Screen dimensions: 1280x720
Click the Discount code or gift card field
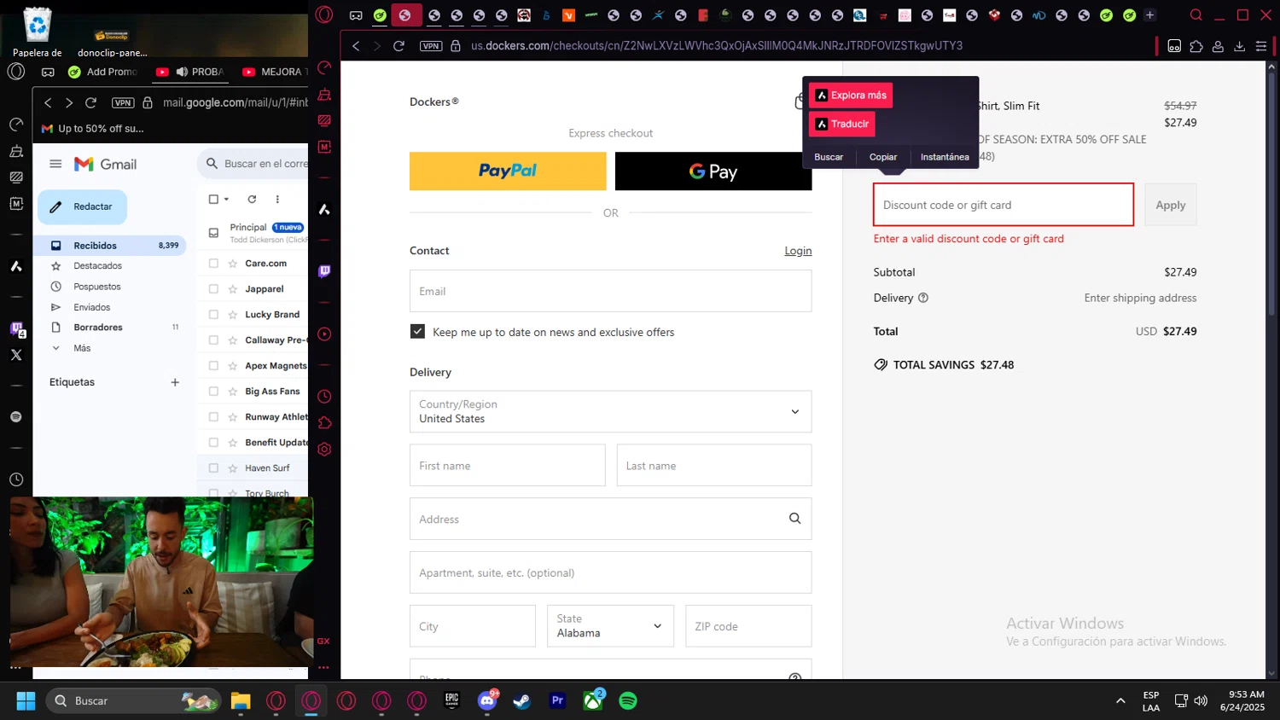point(1004,205)
